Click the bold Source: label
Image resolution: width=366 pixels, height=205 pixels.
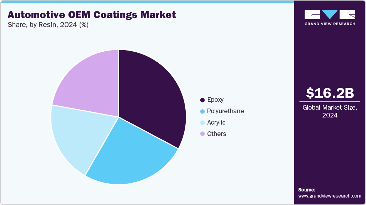tap(307, 190)
